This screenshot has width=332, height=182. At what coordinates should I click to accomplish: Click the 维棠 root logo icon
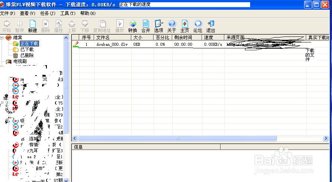click(x=9, y=38)
